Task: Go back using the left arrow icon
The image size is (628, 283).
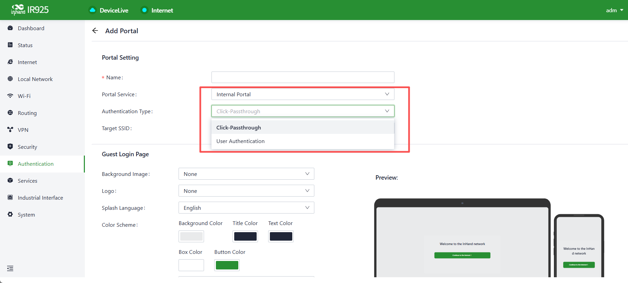Action: pyautogui.click(x=95, y=31)
